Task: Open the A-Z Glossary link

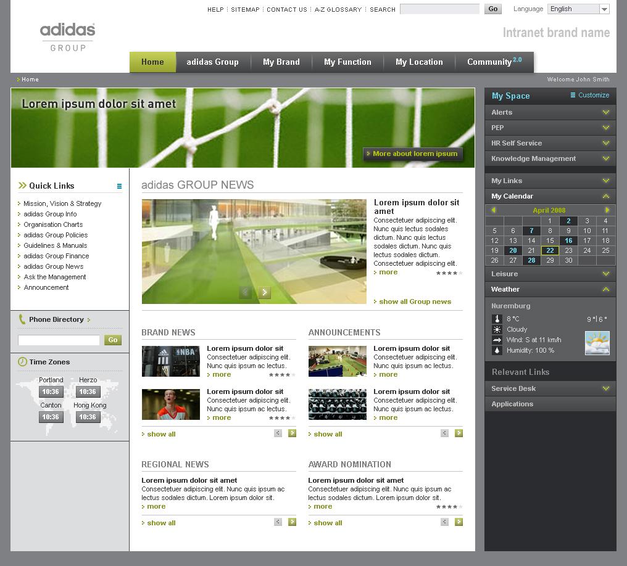Action: 338,10
